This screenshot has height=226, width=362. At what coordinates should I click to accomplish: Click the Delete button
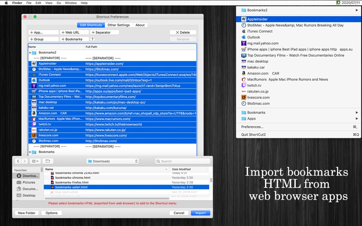coord(183,33)
